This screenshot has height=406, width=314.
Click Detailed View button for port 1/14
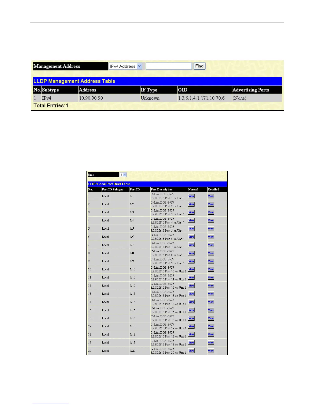pos(211,302)
